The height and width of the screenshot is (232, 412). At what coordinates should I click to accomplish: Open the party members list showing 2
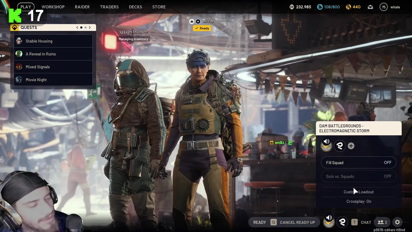[382, 222]
